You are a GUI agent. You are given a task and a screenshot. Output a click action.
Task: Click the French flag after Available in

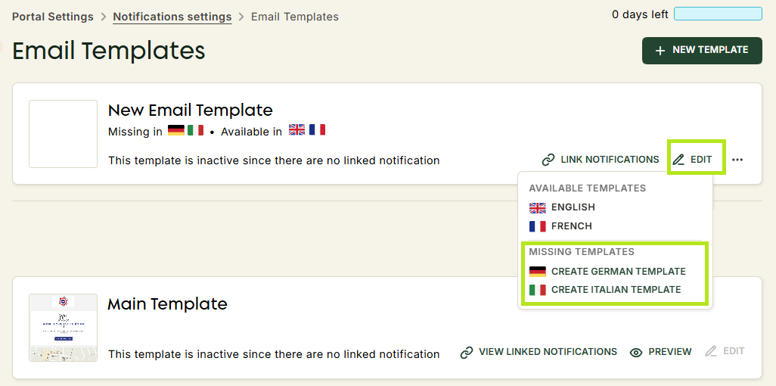pyautogui.click(x=317, y=130)
